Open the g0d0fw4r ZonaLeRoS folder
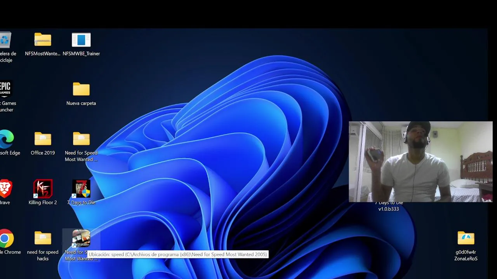Viewport: 497px width, 279px height. 466,238
